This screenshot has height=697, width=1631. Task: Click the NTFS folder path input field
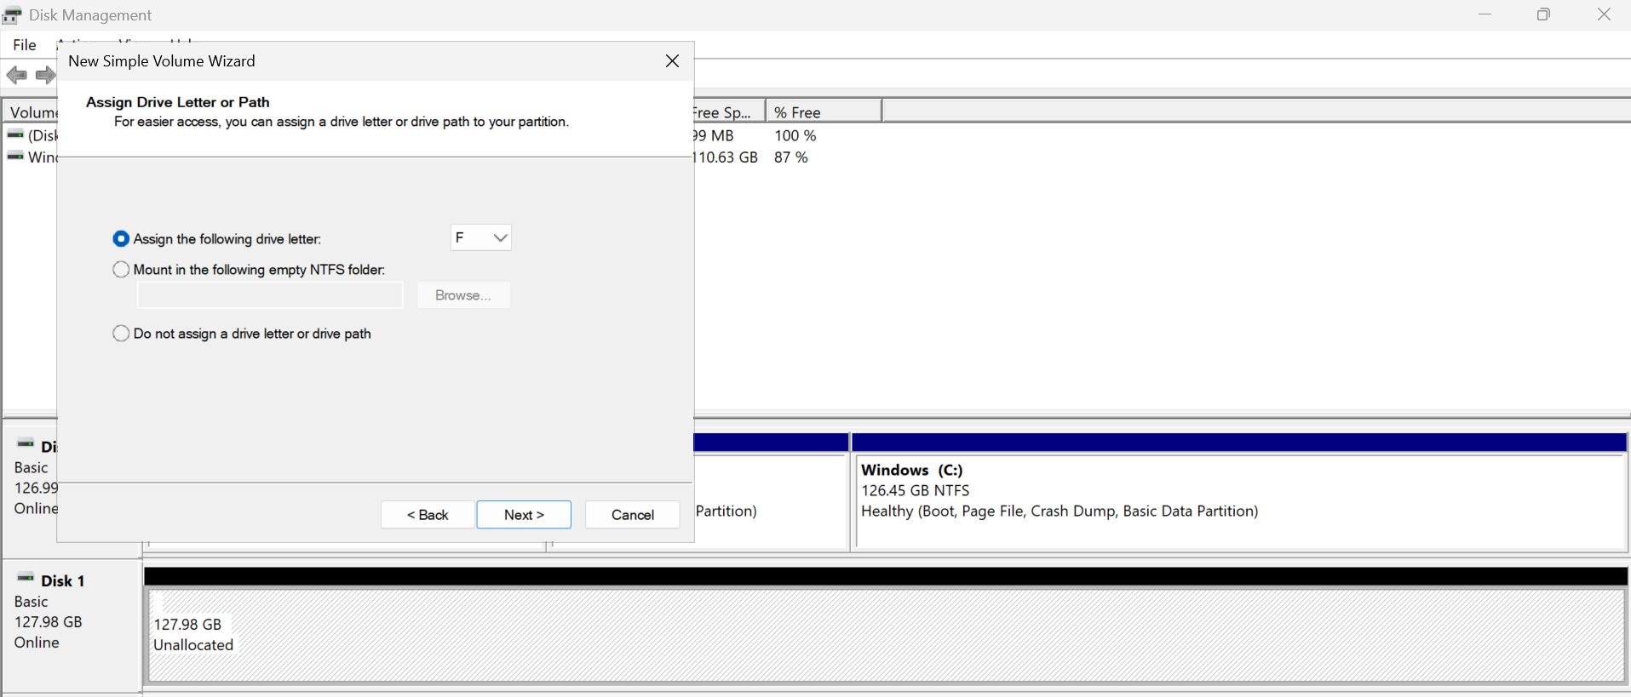pos(270,295)
